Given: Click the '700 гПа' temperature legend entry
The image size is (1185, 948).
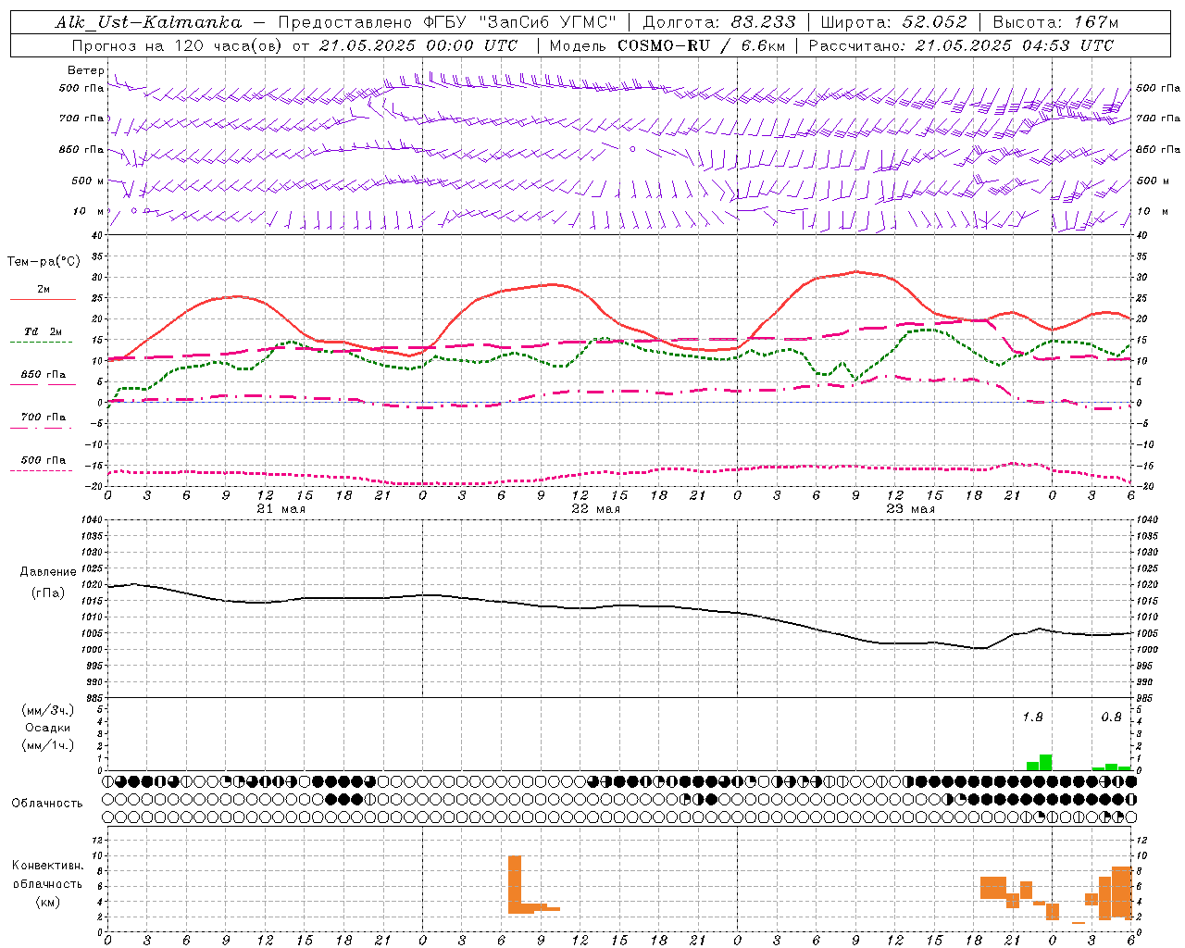Looking at the screenshot, I should 44,418.
